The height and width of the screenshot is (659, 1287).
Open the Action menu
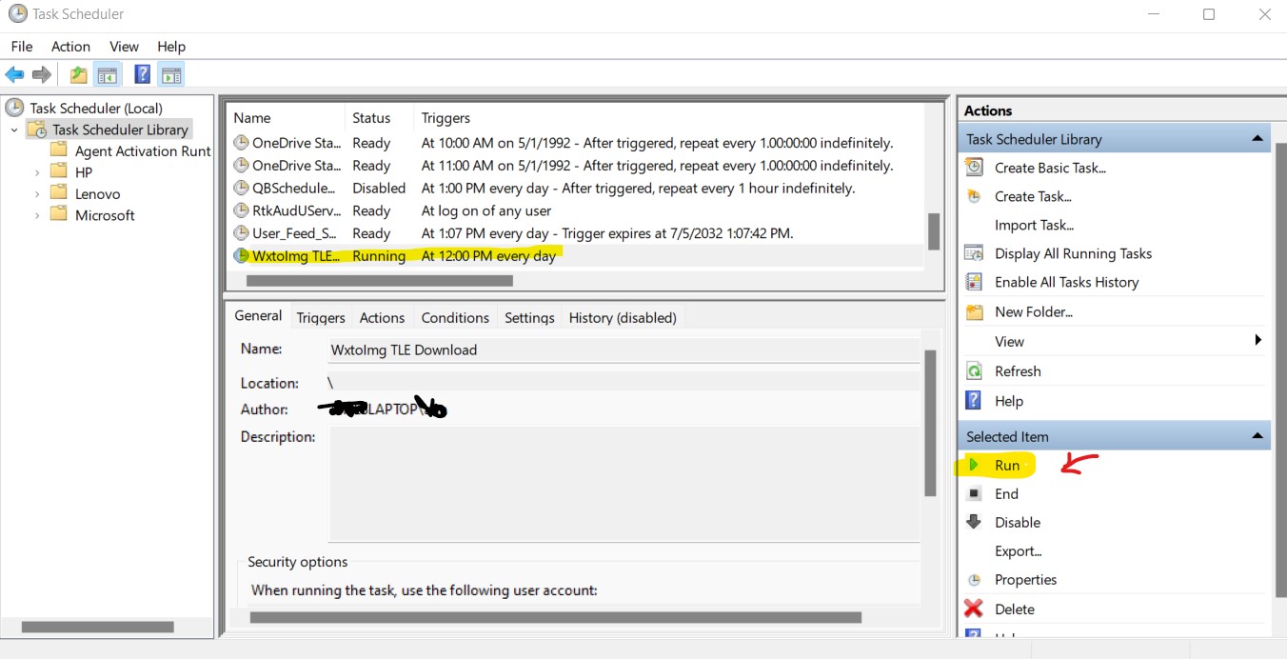(70, 46)
